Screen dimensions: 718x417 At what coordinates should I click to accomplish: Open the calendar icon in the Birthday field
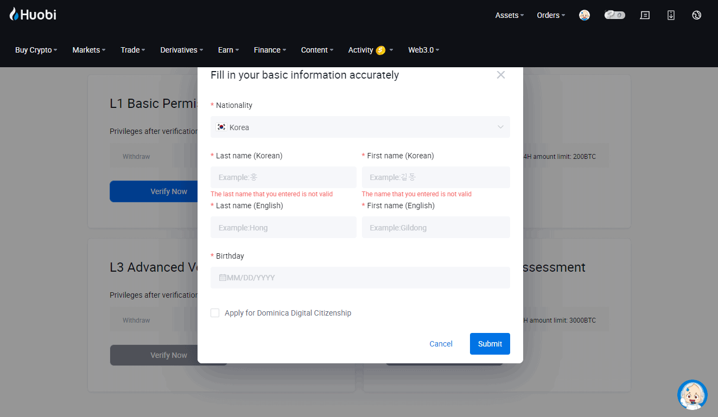pos(222,277)
